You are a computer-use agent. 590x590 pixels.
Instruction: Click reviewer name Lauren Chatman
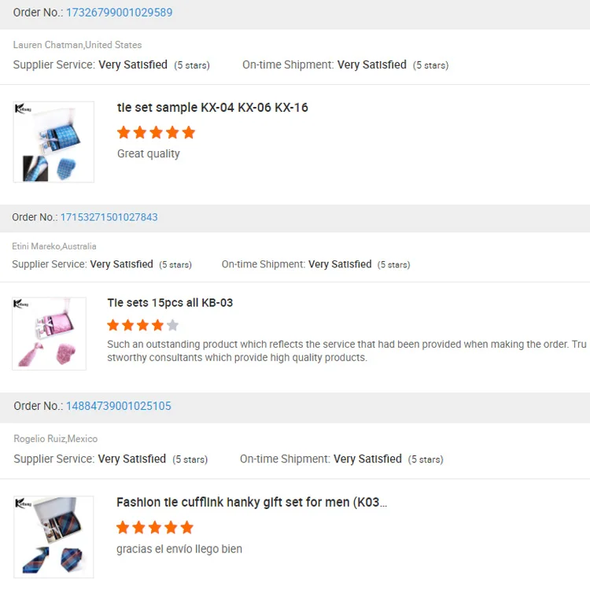tap(48, 45)
